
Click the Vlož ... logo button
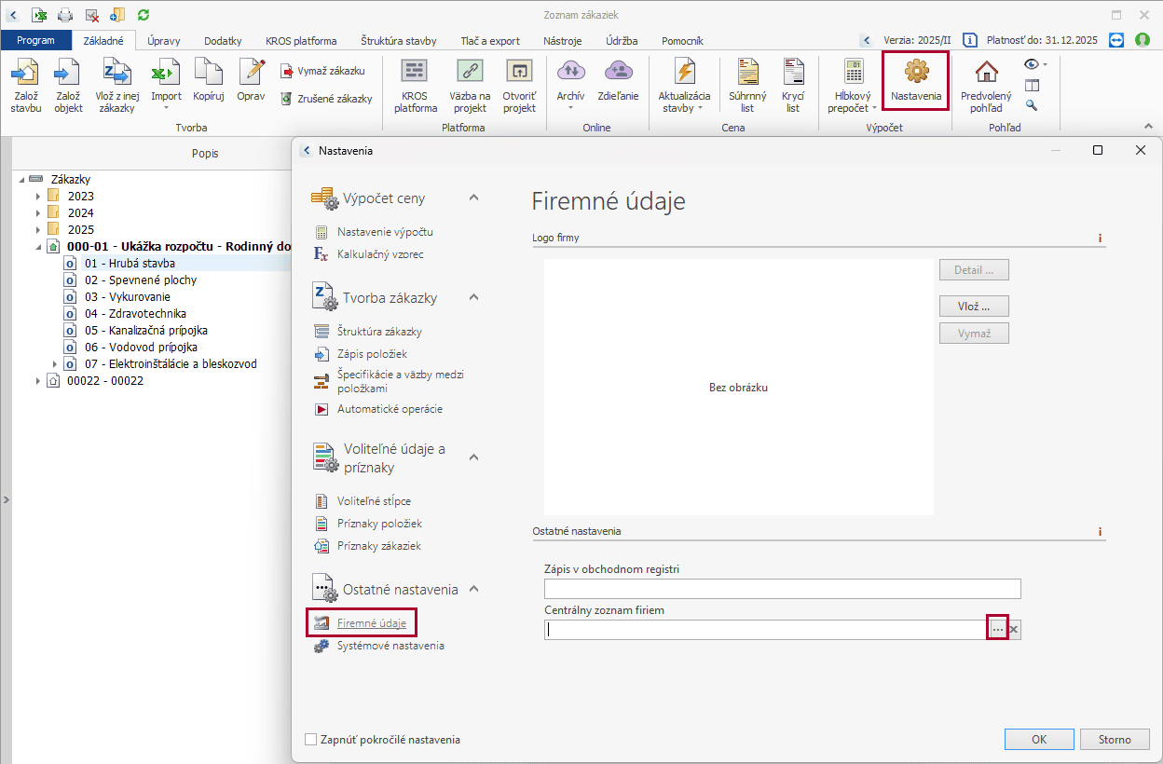(974, 306)
